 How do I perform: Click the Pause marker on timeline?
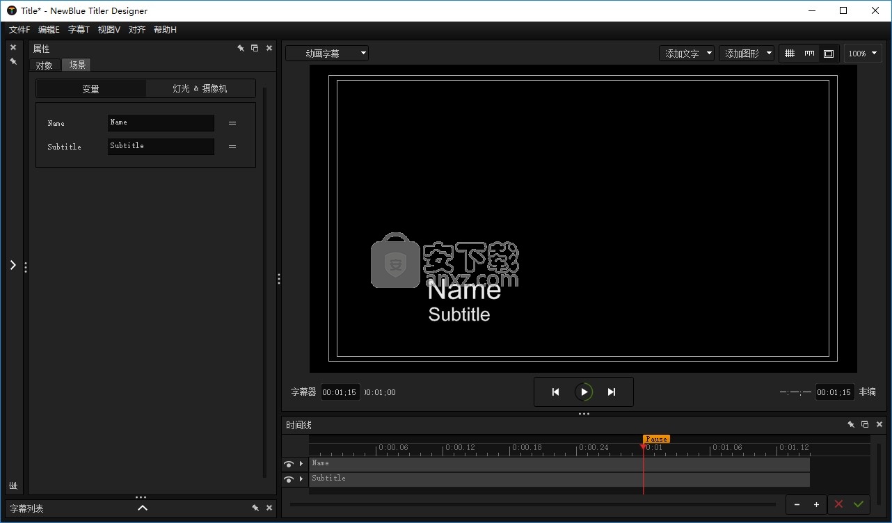point(656,439)
